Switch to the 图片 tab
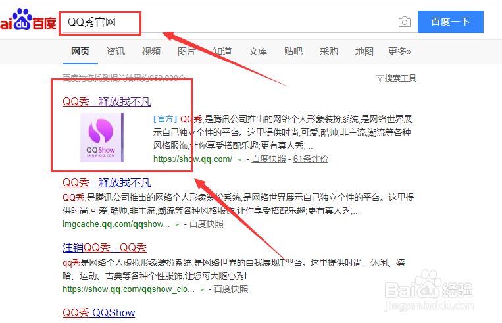Screen dimensions: 502x323 click(187, 51)
